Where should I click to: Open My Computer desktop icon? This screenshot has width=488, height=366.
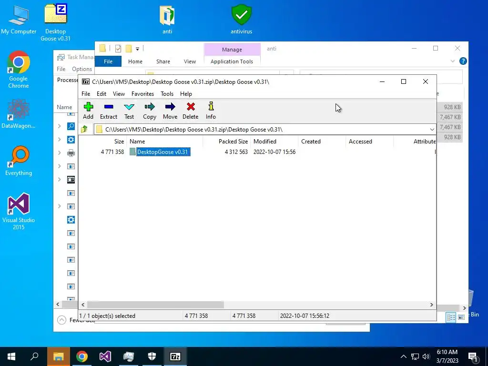point(19,19)
